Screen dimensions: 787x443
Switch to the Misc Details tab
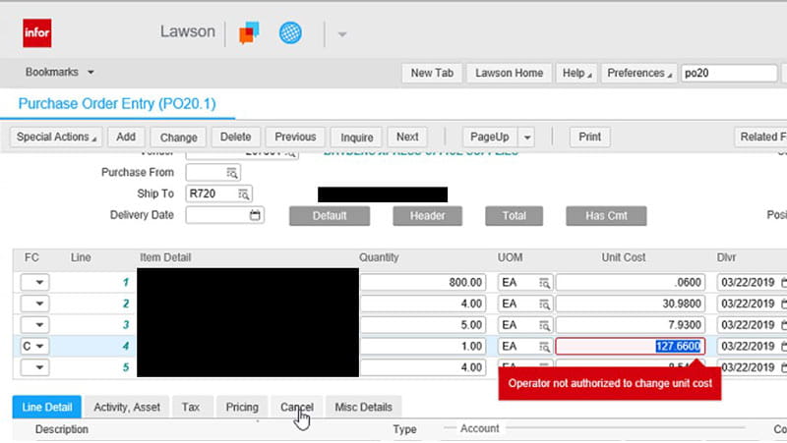[363, 407]
